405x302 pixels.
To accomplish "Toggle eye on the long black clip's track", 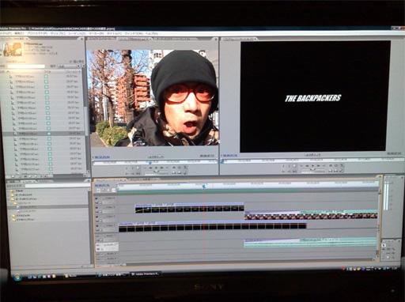I will pyautogui.click(x=97, y=226).
